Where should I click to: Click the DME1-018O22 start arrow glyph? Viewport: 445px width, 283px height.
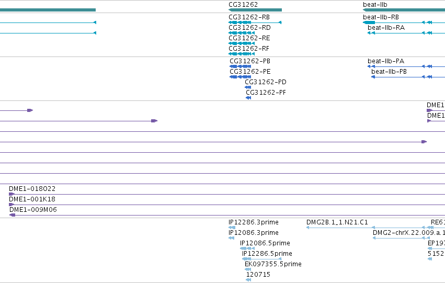coord(12,194)
